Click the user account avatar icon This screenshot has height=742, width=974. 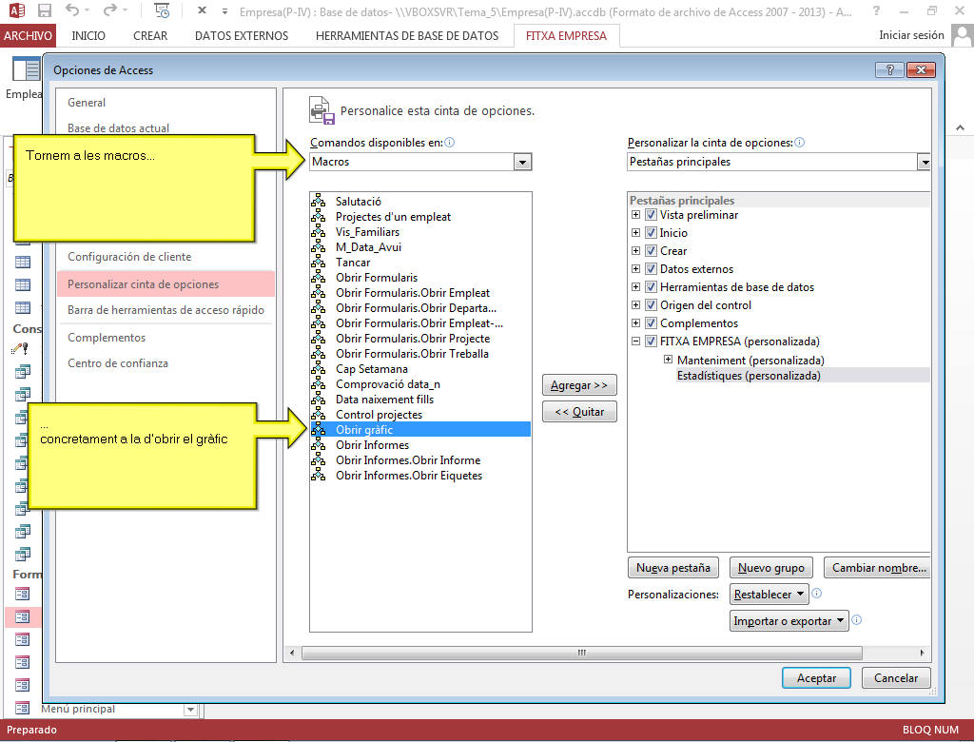click(x=963, y=35)
